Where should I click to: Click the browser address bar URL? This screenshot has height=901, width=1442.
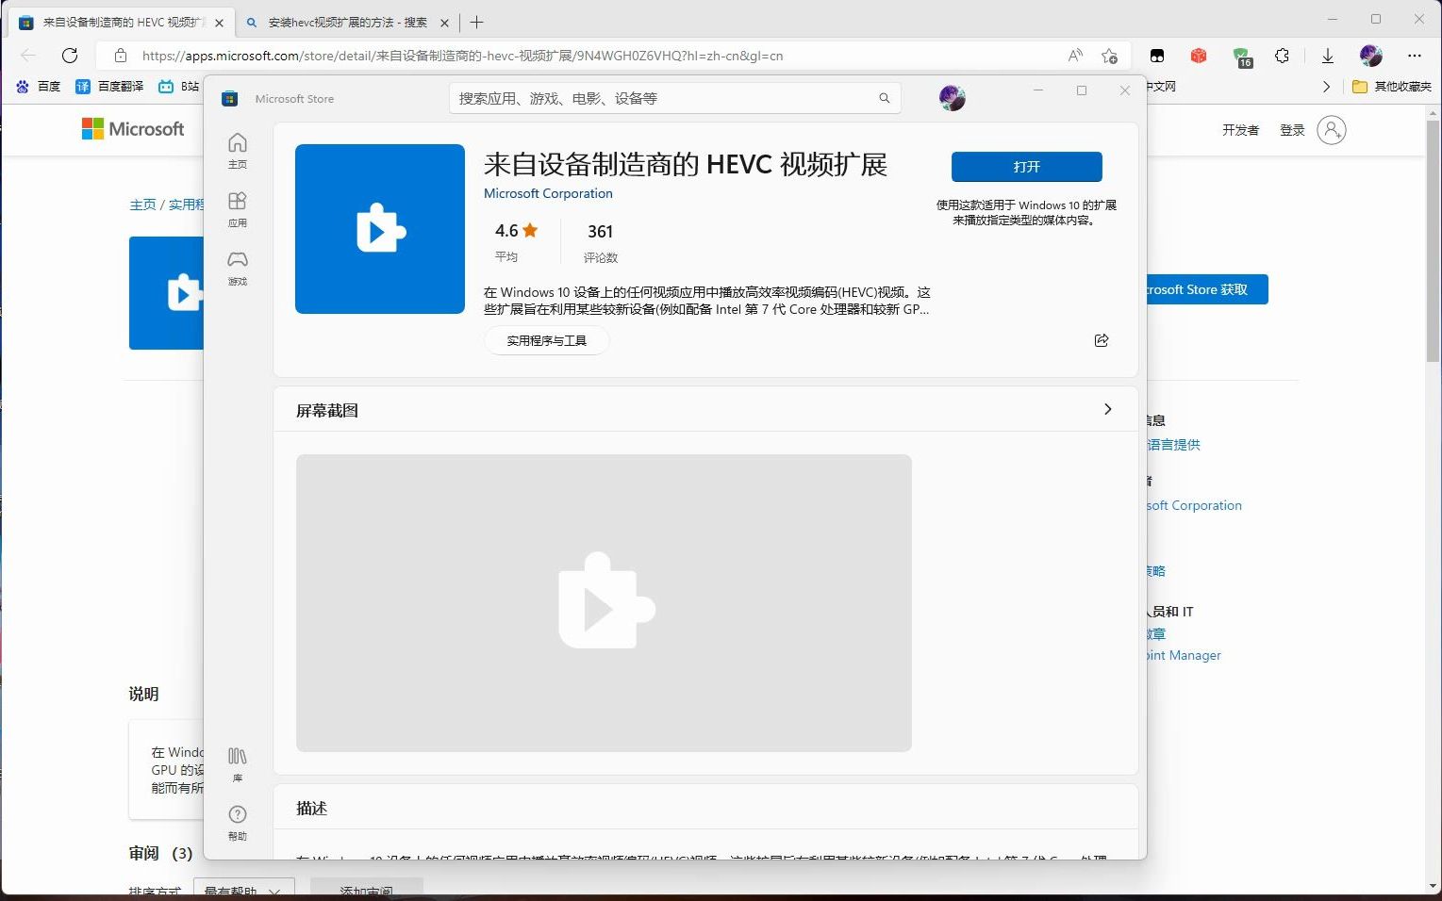pos(462,56)
